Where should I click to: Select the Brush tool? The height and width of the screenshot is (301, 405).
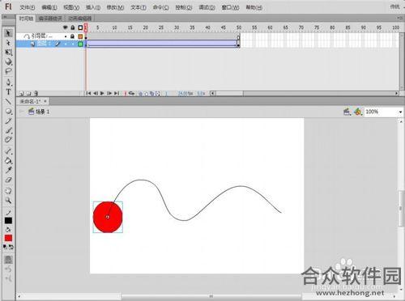(x=8, y=130)
